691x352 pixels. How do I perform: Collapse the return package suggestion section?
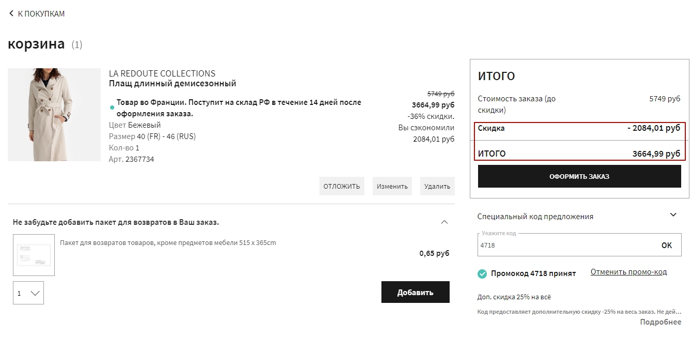[x=444, y=222]
